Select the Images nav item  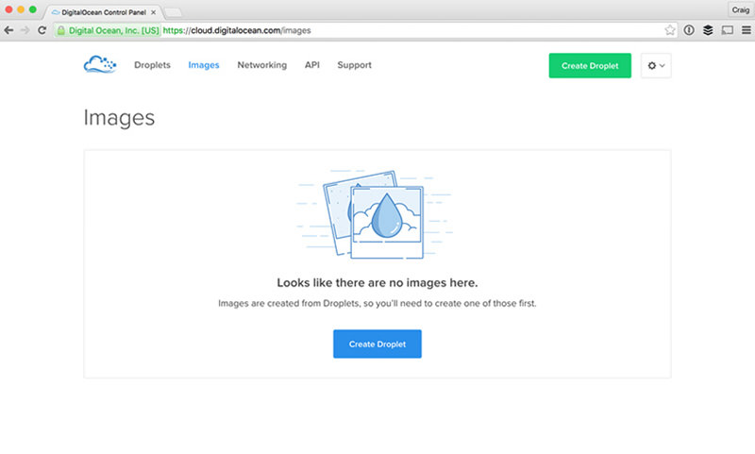(x=204, y=65)
